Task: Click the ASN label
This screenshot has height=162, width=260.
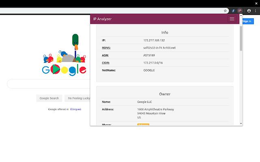Action: 105,55
